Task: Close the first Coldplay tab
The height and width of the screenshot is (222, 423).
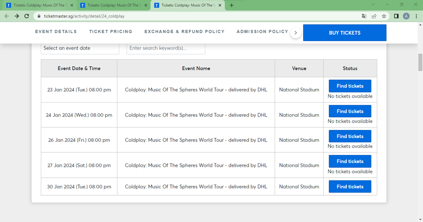Action: pos(72,5)
